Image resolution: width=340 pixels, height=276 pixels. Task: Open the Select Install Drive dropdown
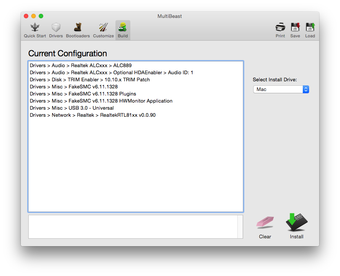click(281, 90)
